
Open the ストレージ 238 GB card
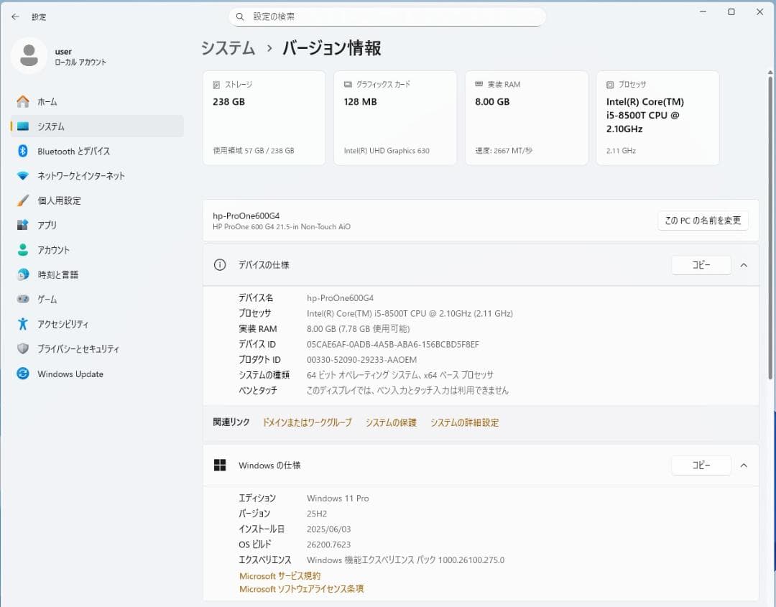point(264,118)
